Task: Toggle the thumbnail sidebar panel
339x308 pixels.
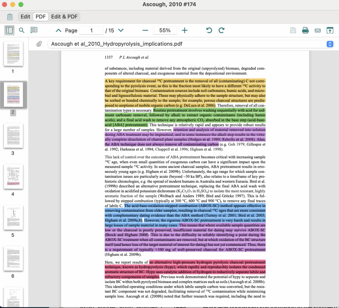Action: (x=9, y=30)
